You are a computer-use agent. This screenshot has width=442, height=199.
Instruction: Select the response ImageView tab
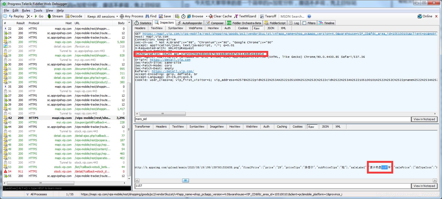tap(217, 127)
